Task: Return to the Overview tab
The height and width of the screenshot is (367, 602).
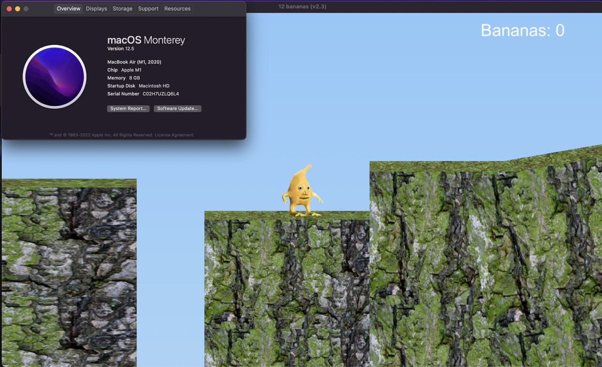Action: (x=68, y=8)
